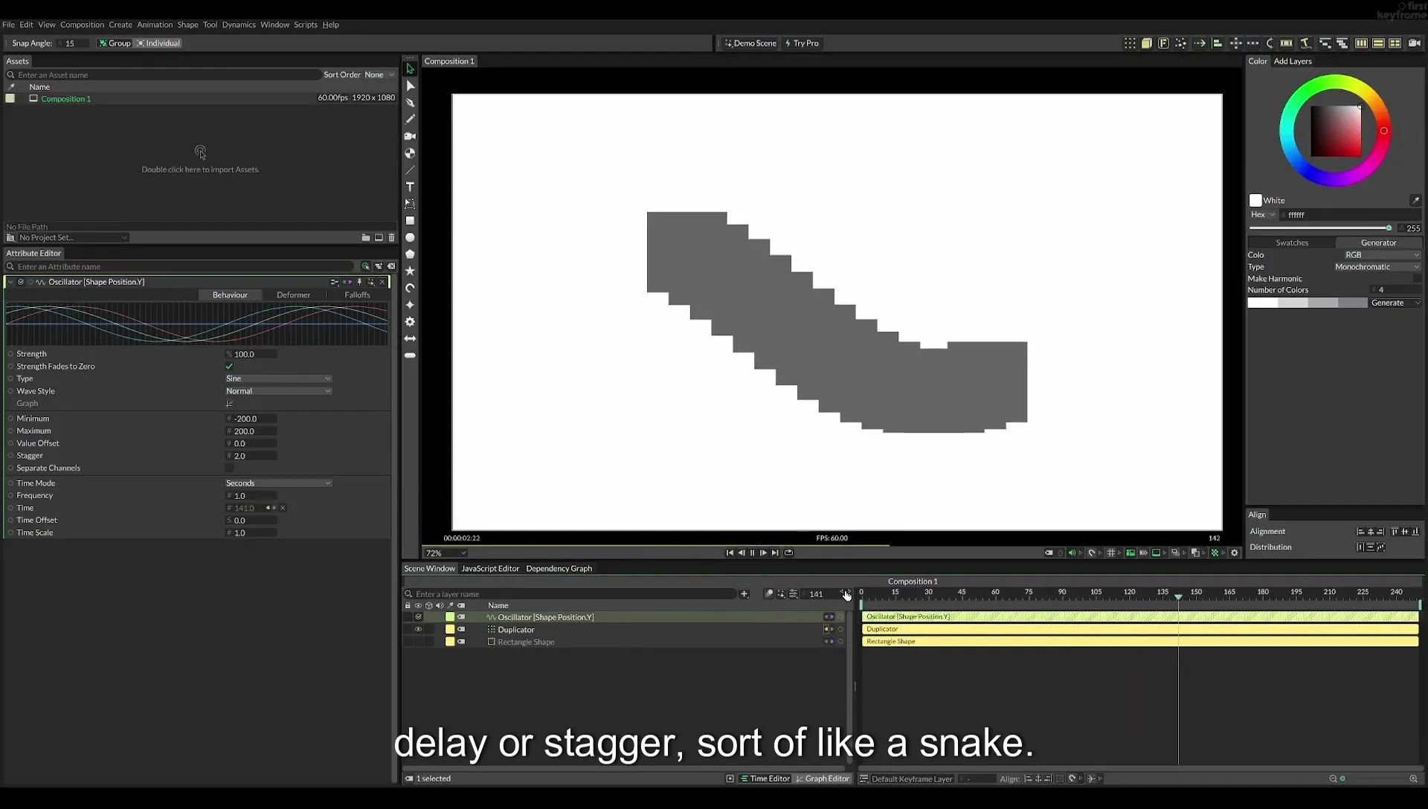Open Render Manager camera icon in toolbar
This screenshot has width=1428, height=809.
[x=1414, y=43]
